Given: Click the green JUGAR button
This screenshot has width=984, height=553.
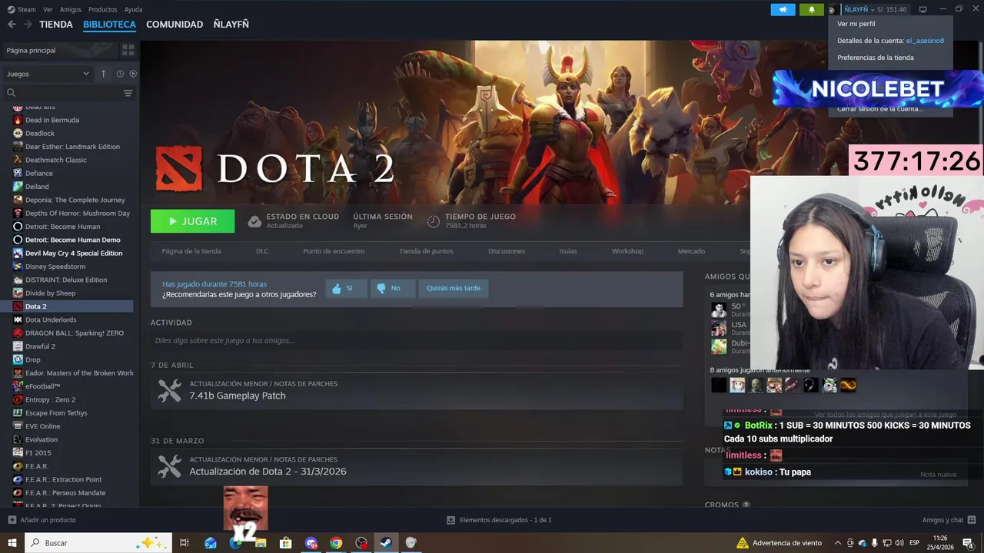Looking at the screenshot, I should tap(192, 221).
